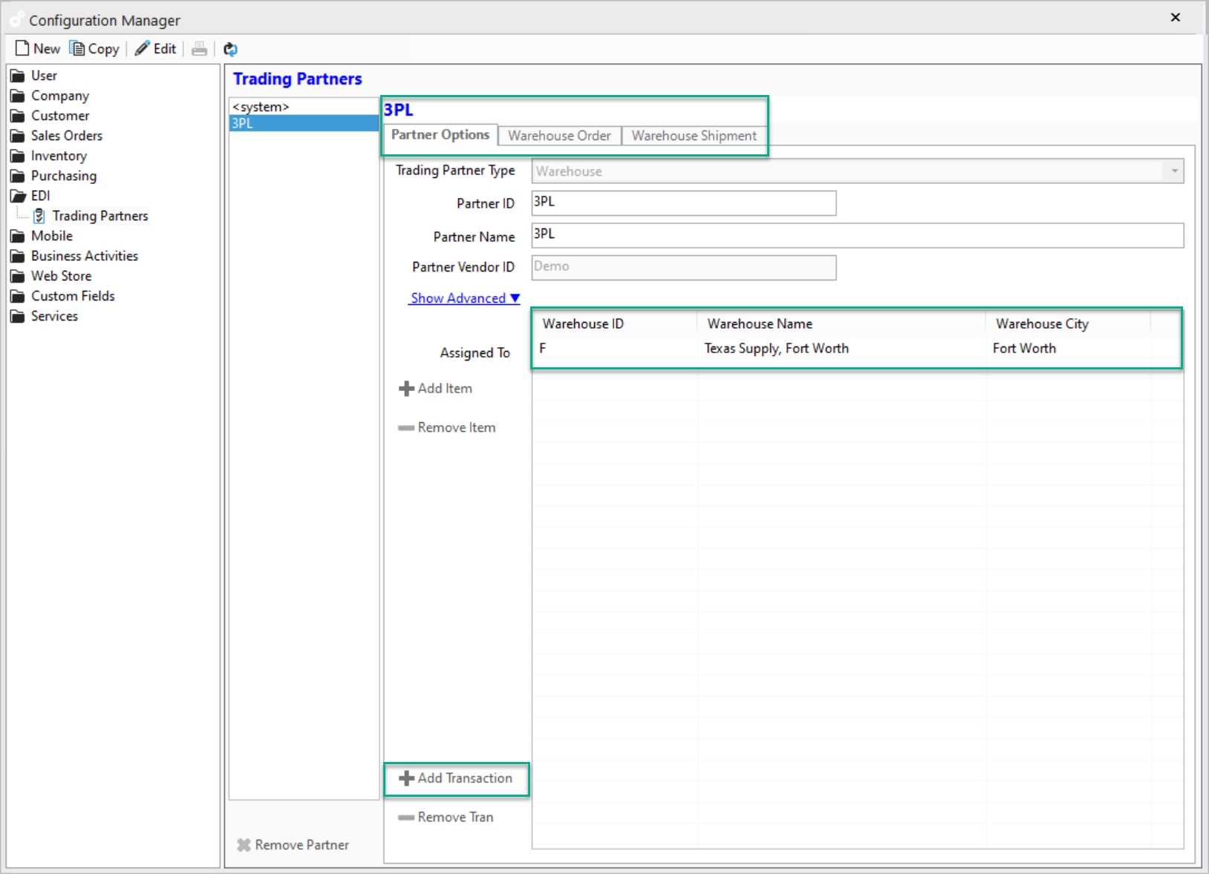
Task: Click the Copy icon in the toolbar
Action: pos(78,47)
